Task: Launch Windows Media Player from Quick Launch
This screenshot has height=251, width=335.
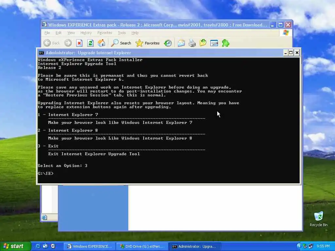Action: (x=53, y=246)
